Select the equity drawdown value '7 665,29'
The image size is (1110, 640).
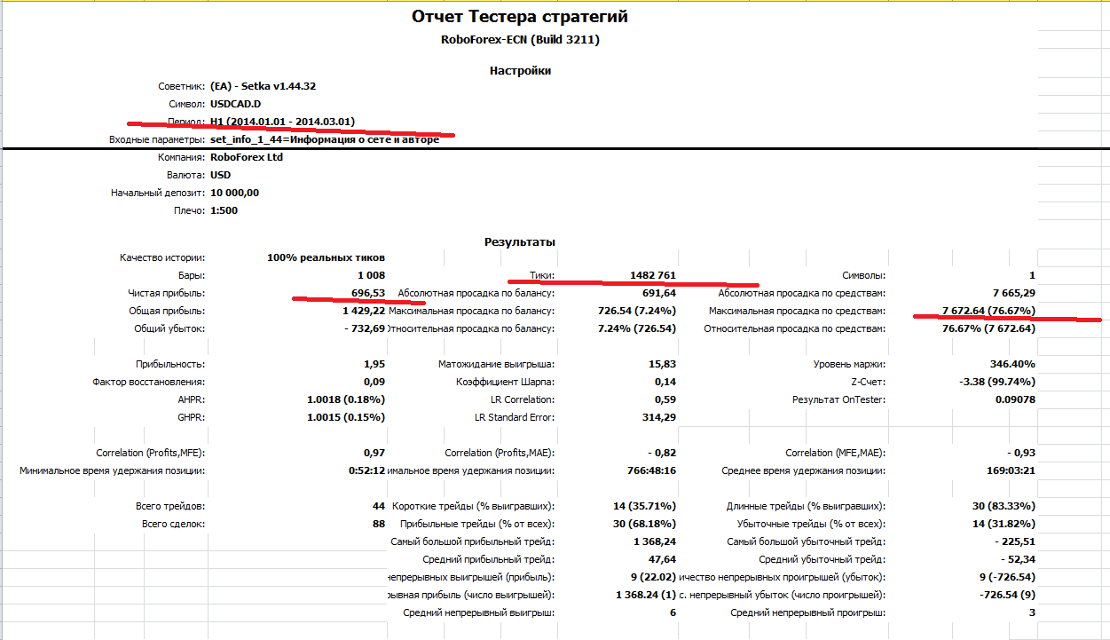point(1014,293)
